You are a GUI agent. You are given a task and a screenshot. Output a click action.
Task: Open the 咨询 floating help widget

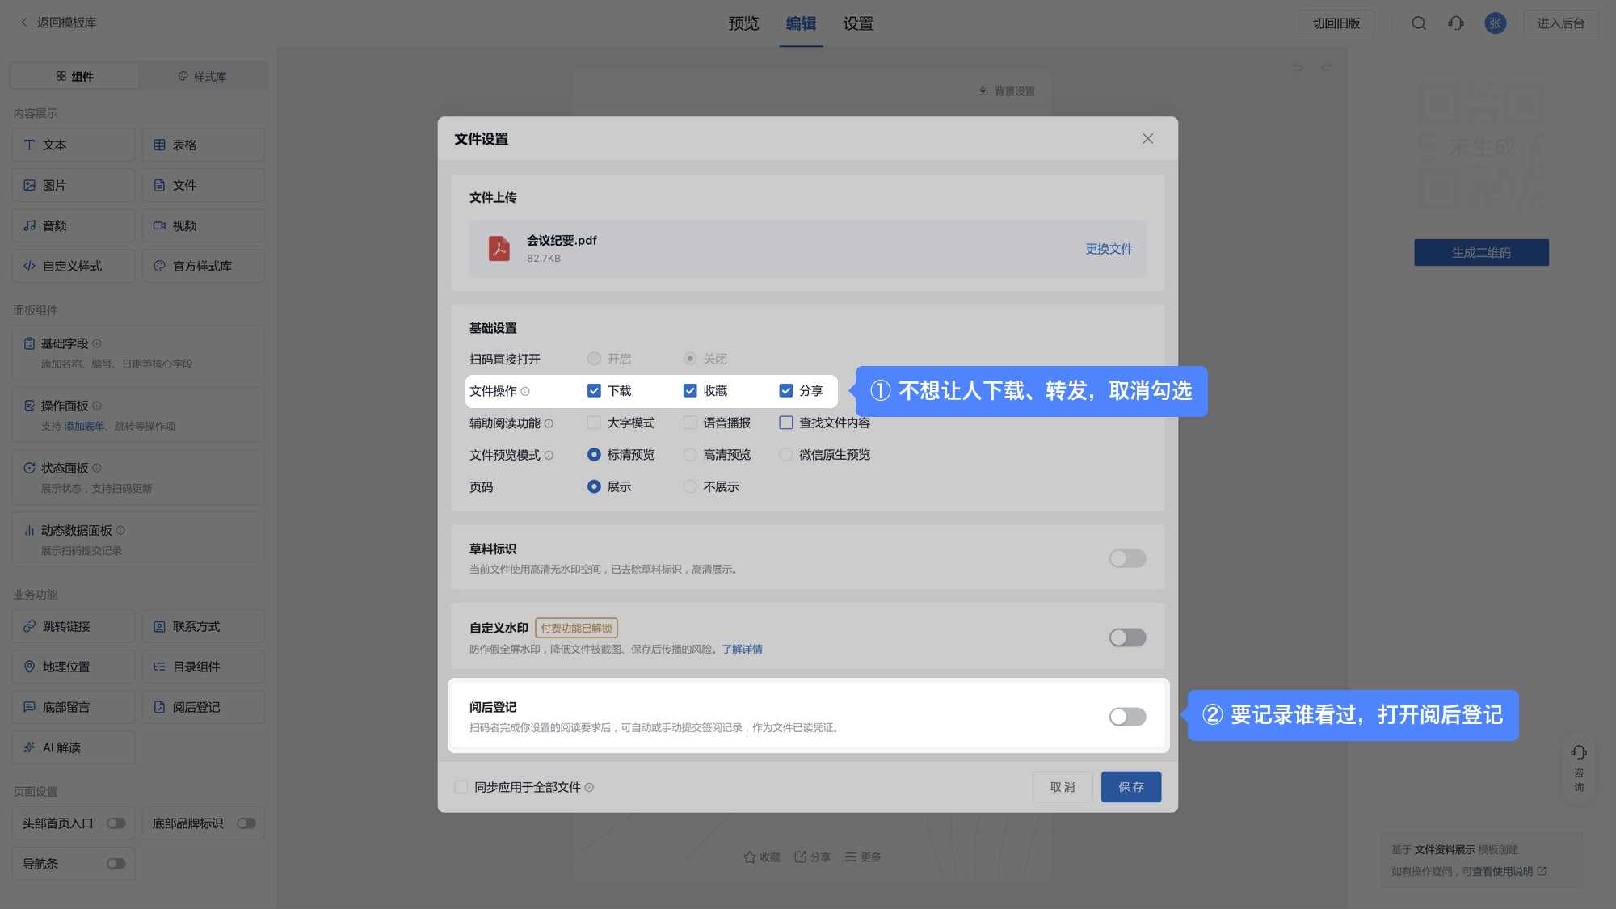pos(1579,768)
